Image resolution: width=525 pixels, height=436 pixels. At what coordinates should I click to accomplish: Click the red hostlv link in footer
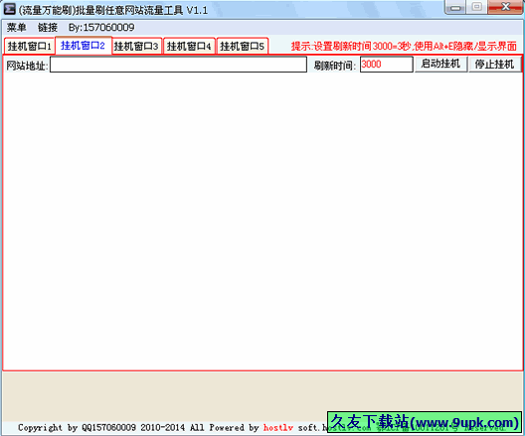tap(278, 428)
